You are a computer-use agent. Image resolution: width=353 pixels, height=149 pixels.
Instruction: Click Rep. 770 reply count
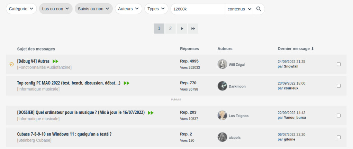pos(188,83)
